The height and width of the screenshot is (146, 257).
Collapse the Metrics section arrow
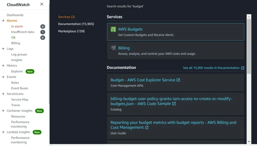[x=3, y=66]
